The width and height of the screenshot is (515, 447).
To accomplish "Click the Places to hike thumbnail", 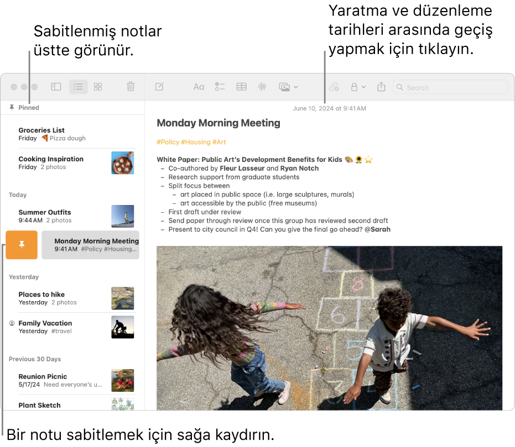I will click(122, 298).
